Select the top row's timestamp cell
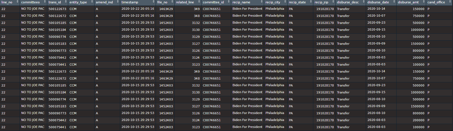 coord(138,9)
